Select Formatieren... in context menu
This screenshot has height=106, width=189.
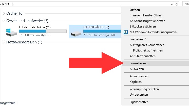(155, 63)
